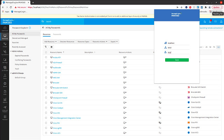Click the remote connection icon in Cisco PIX row
The image size is (224, 140).
[x=160, y=122]
